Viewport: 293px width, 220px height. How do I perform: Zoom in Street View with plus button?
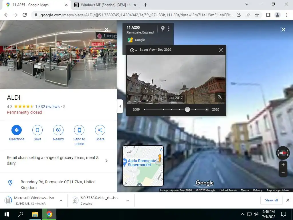click(283, 165)
